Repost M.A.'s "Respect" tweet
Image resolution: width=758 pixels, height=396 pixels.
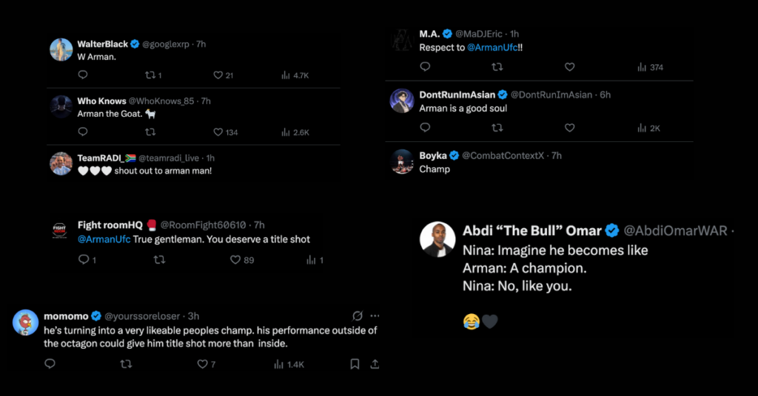pyautogui.click(x=497, y=66)
